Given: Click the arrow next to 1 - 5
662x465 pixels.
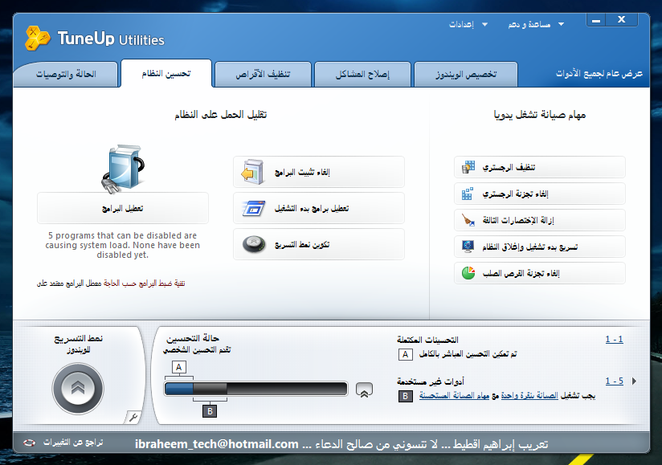Looking at the screenshot, I should click(x=634, y=381).
